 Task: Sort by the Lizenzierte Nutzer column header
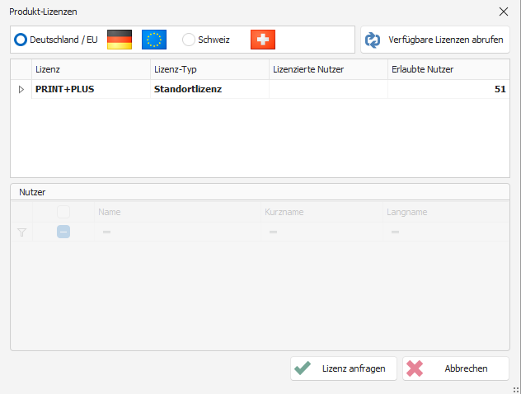click(328, 69)
